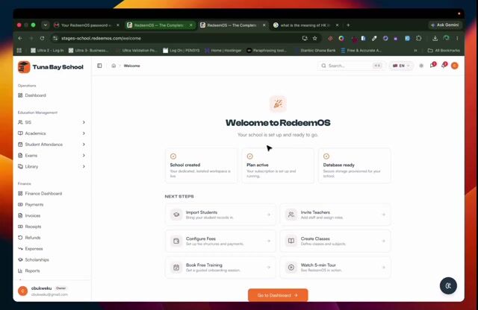The width and height of the screenshot is (478, 310).
Task: Open the orange user avatar menu
Action: 455,66
